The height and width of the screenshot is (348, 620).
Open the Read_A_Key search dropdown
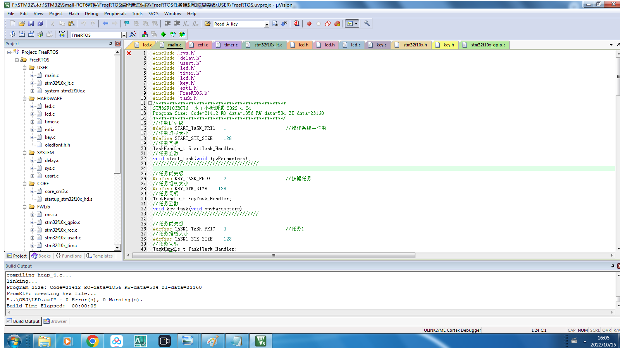point(267,24)
